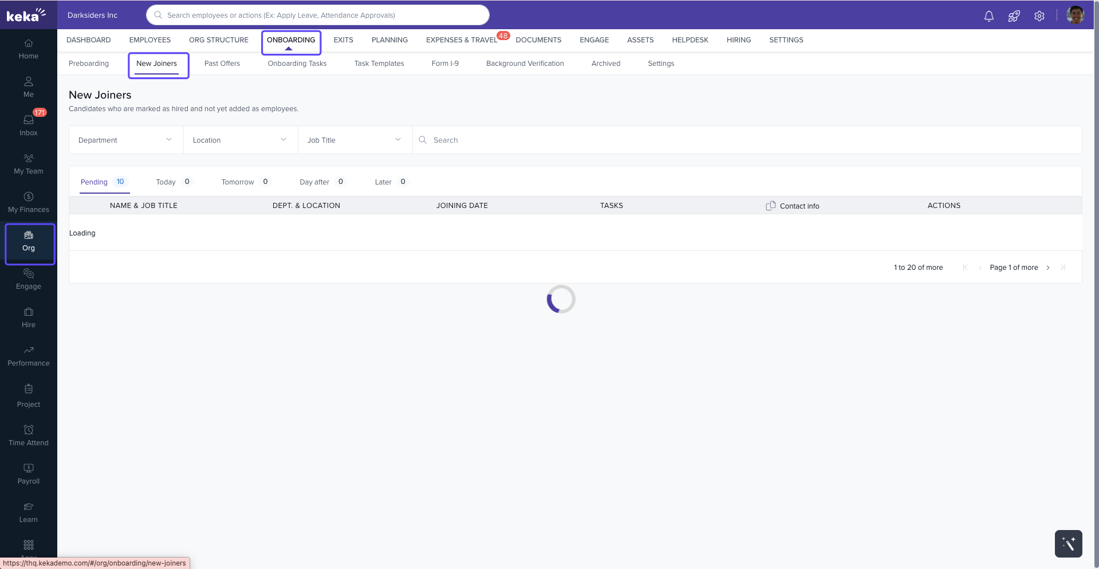Open the Background Verification tab
Screen dimensions: 1099x569
click(x=525, y=64)
